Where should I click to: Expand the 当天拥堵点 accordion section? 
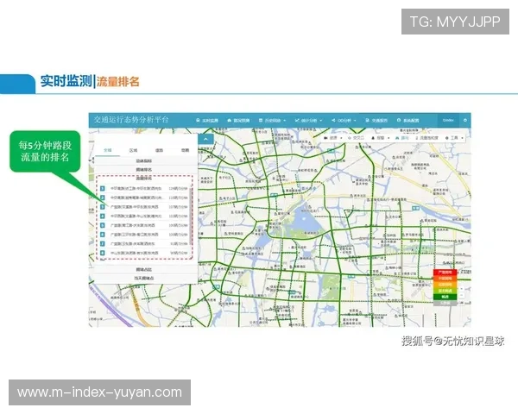point(144,279)
